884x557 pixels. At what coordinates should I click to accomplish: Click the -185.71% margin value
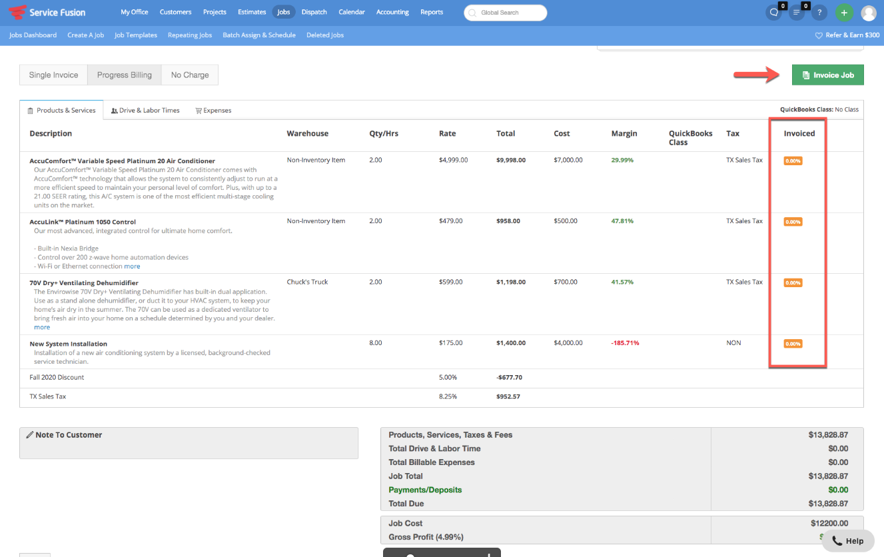click(x=625, y=342)
